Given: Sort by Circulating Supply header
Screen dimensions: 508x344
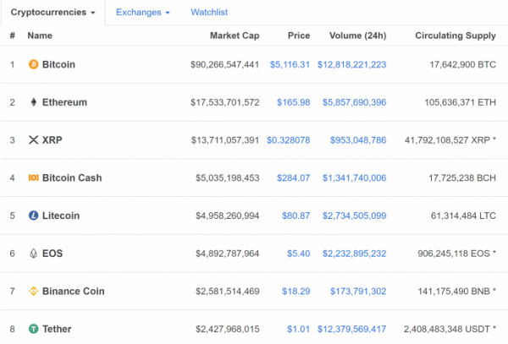Looking at the screenshot, I should click(456, 35).
